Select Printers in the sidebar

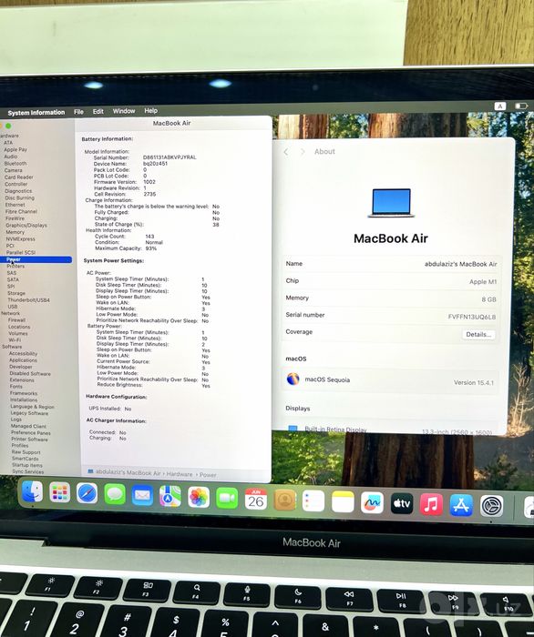(x=15, y=266)
